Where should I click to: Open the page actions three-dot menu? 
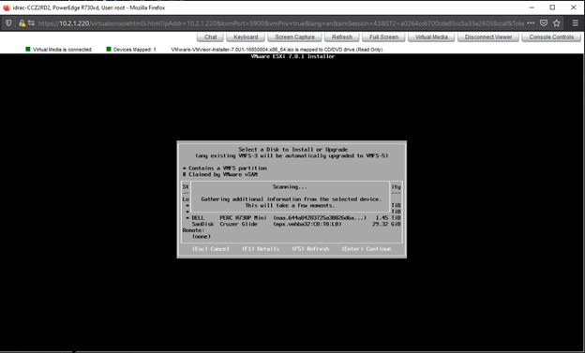point(531,23)
